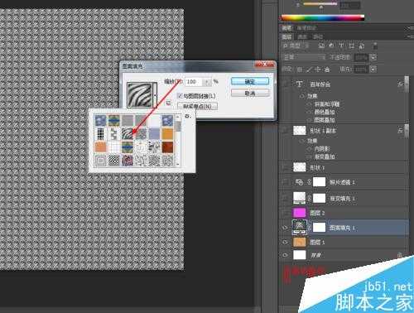Image resolution: width=414 pixels, height=313 pixels.
Task: Select rust brown pattern swatch
Action: [167, 147]
